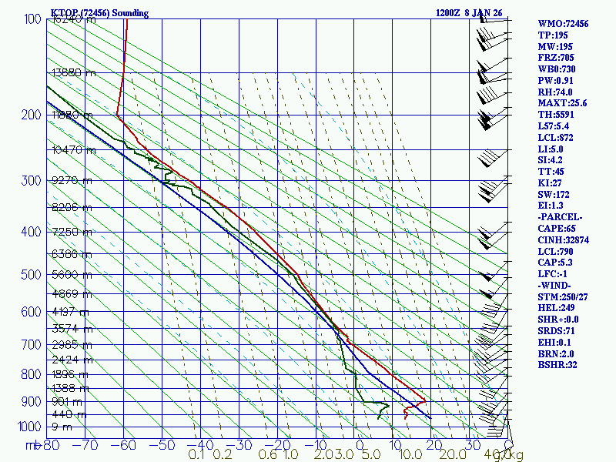Select the '901 m' height label
616x462 pixels.
tap(67, 402)
